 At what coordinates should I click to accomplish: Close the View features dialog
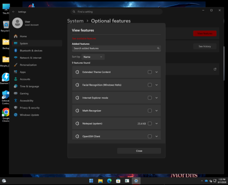coord(139,151)
